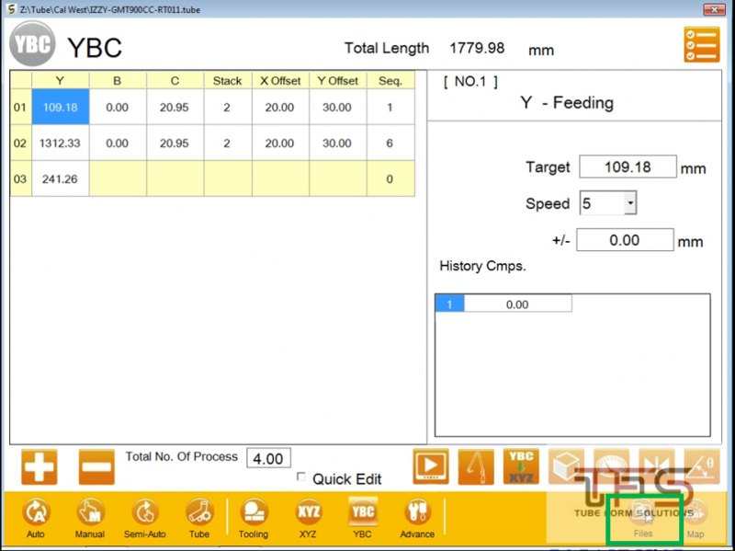The width and height of the screenshot is (735, 551).
Task: Select Y cell 109.18 in row 01
Action: (61, 107)
